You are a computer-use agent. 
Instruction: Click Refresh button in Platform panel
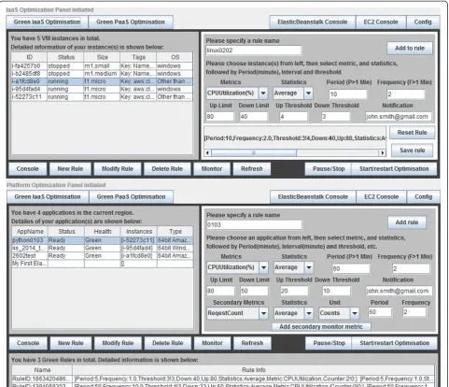[252, 343]
